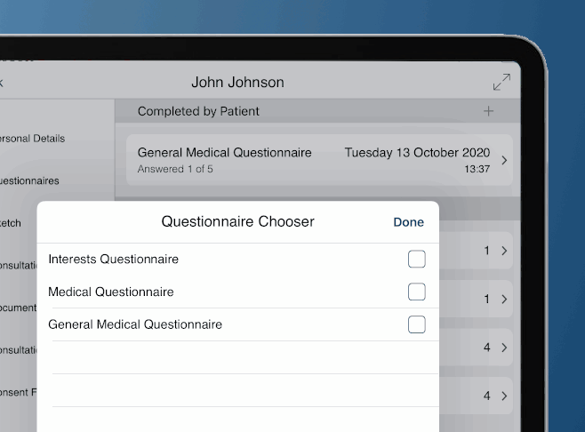Open Documents item in sidebar
585x432 pixels.
(19, 308)
